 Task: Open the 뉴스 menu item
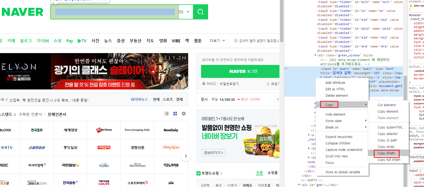pyautogui.click(x=108, y=41)
